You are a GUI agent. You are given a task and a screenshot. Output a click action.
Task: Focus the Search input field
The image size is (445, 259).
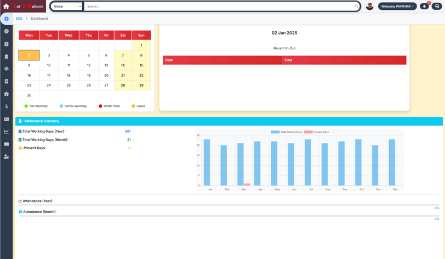pyautogui.click(x=221, y=6)
